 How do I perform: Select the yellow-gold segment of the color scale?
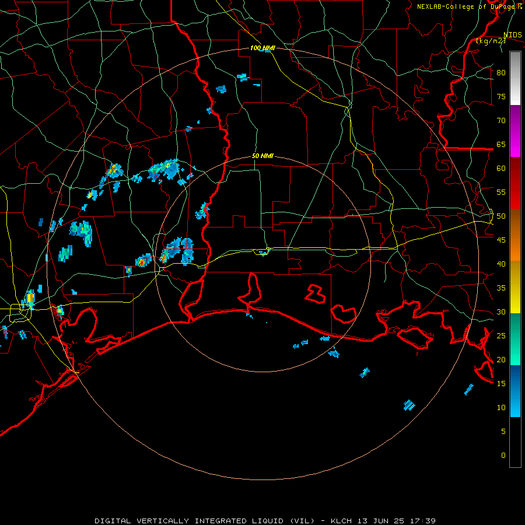[515, 287]
